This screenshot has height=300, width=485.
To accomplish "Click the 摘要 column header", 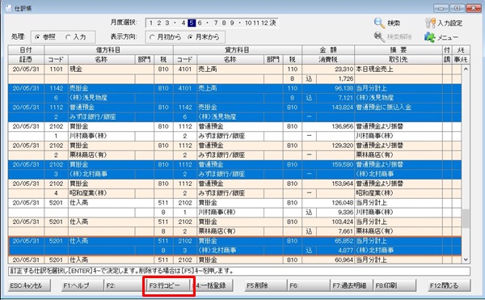I will coord(399,50).
